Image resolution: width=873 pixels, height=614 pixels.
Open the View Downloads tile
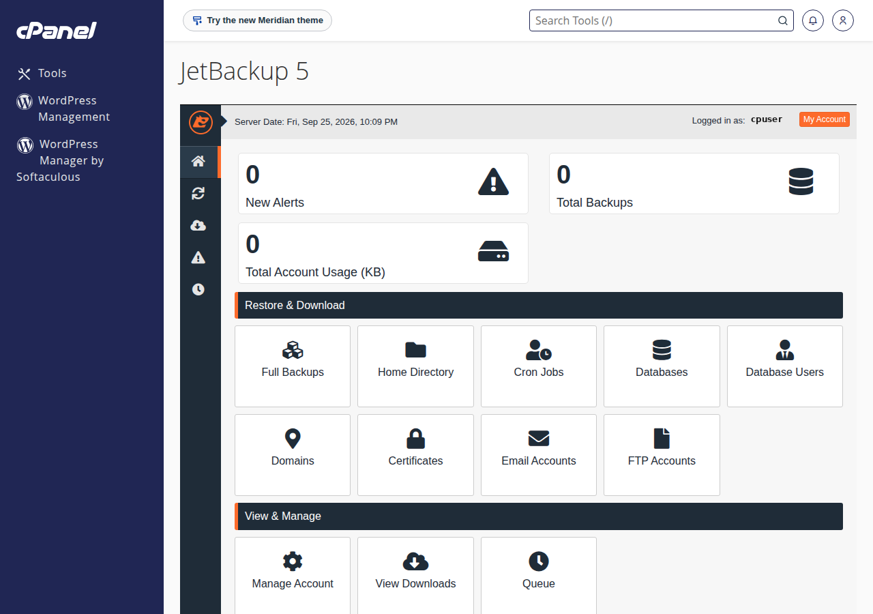tap(415, 576)
